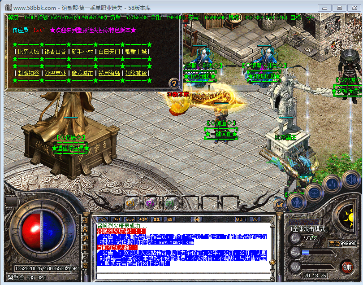
Task: Click the ★中级地图★ NPC
Action: tap(199, 76)
